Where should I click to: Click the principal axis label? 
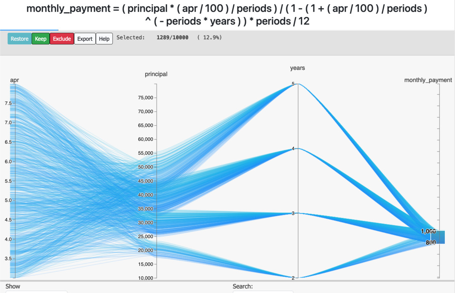click(x=156, y=74)
